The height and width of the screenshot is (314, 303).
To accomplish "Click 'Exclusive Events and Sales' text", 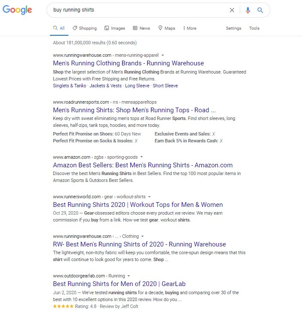I will tap(182, 134).
